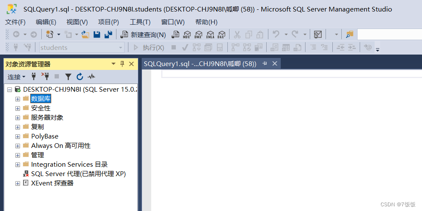This screenshot has height=211, width=422.
Task: Click the Connect plug icon in Object Explorer
Action: pos(34,77)
